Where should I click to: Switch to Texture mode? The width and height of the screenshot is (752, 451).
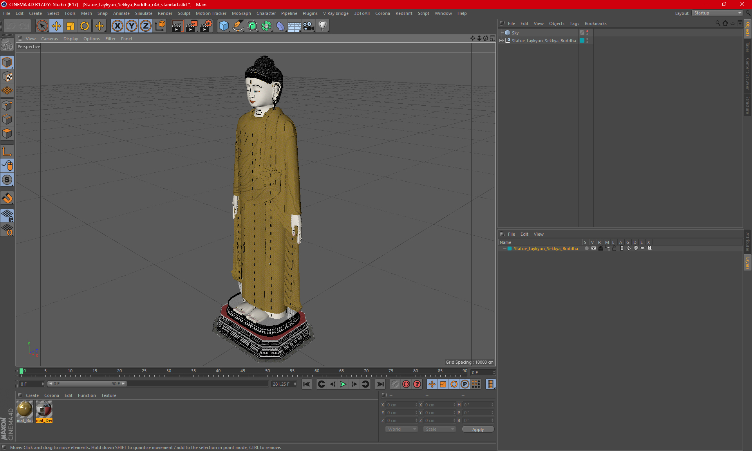(x=7, y=77)
